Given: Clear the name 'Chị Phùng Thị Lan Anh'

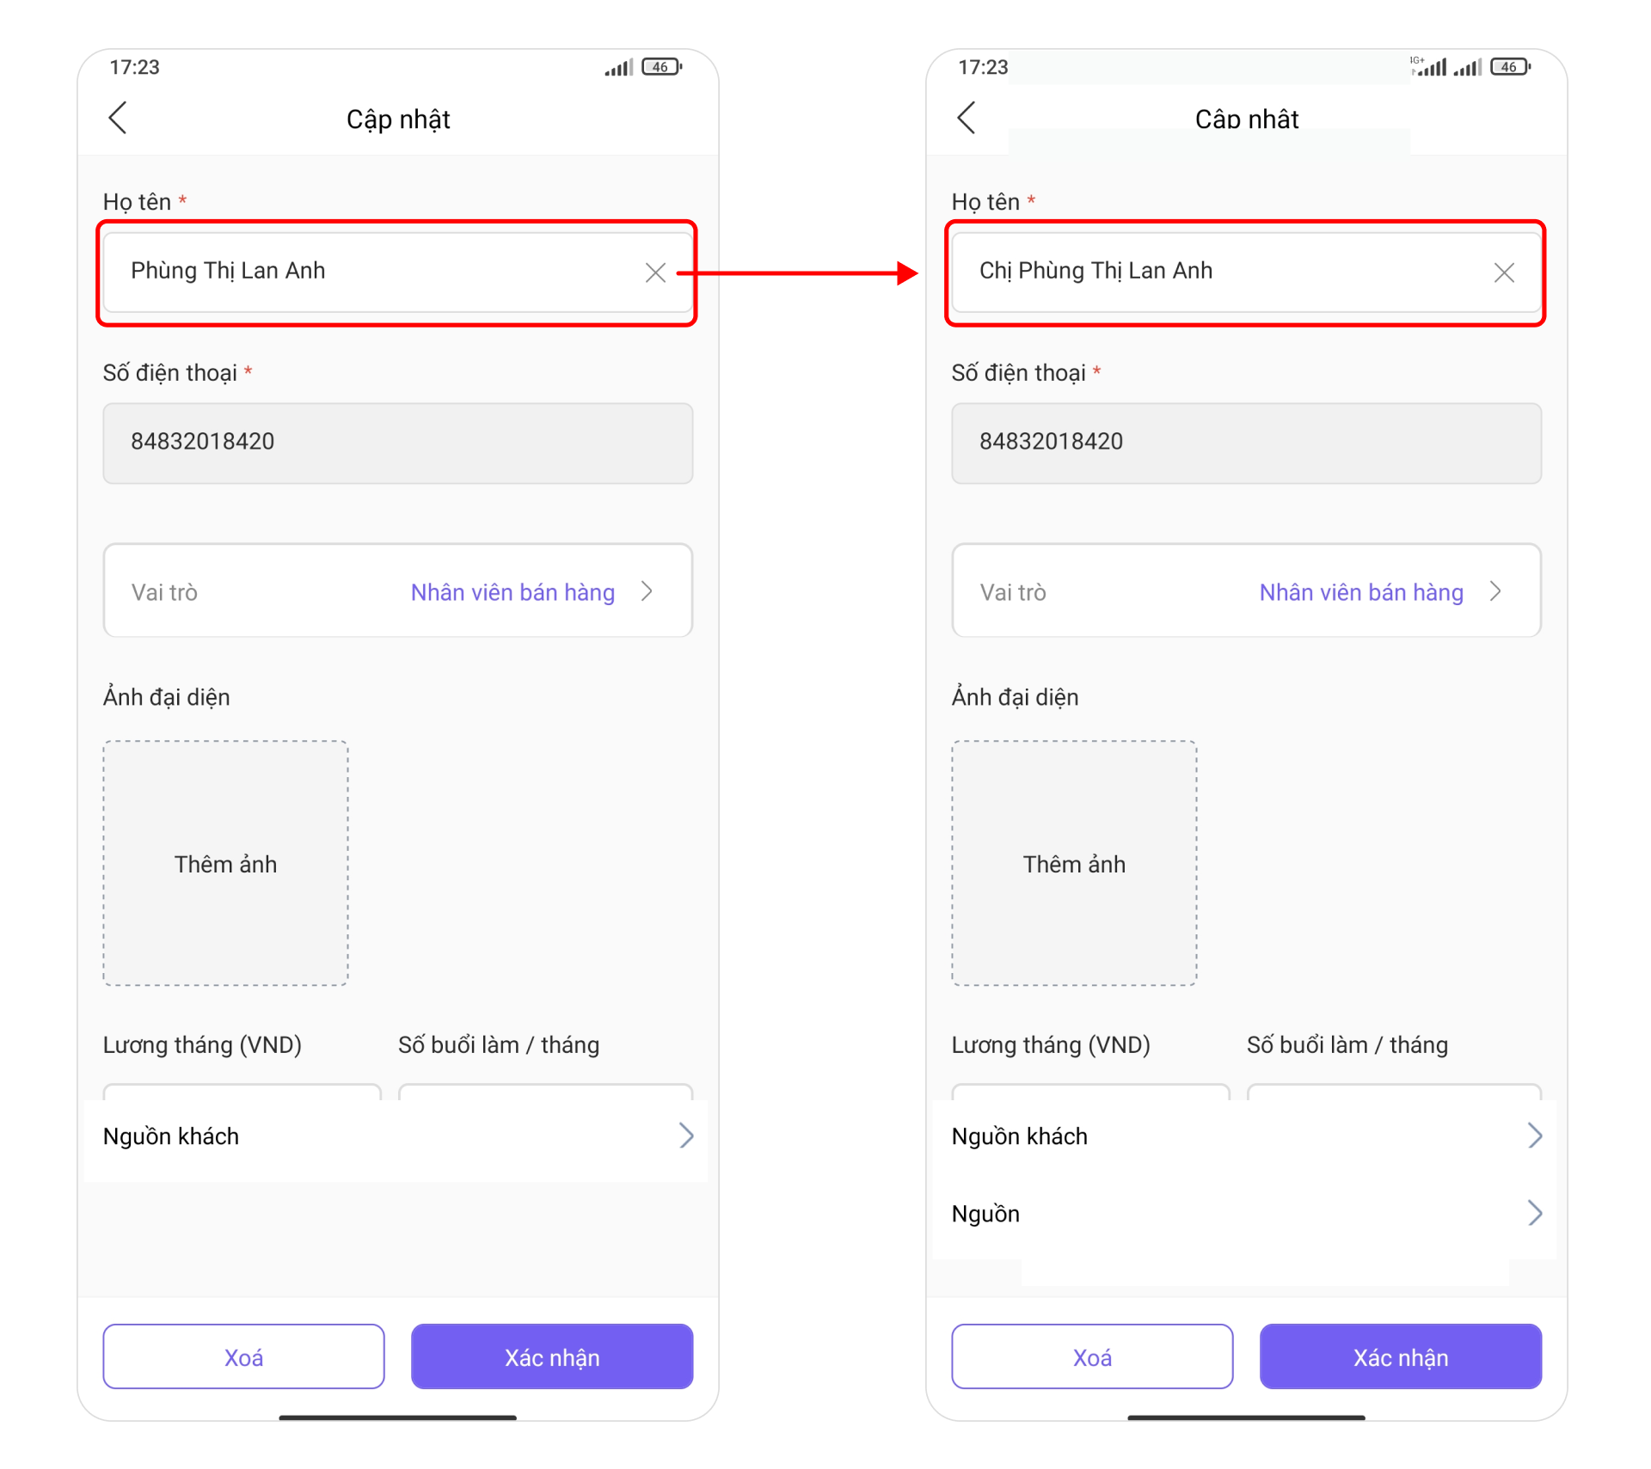Looking at the screenshot, I should pyautogui.click(x=1504, y=272).
